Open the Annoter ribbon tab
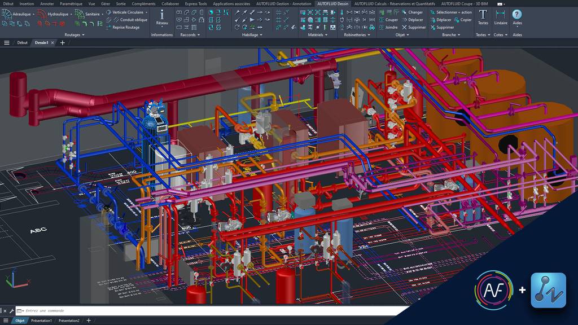Viewport: 578px width, 325px height. 47,4
